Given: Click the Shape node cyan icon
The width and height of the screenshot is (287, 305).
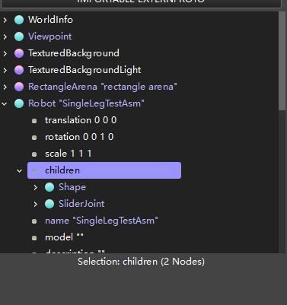Looking at the screenshot, I should pyautogui.click(x=49, y=187).
